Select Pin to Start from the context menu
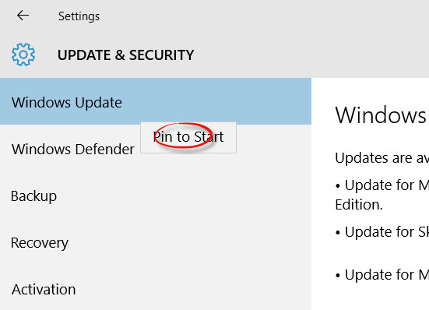The image size is (429, 310). click(188, 137)
